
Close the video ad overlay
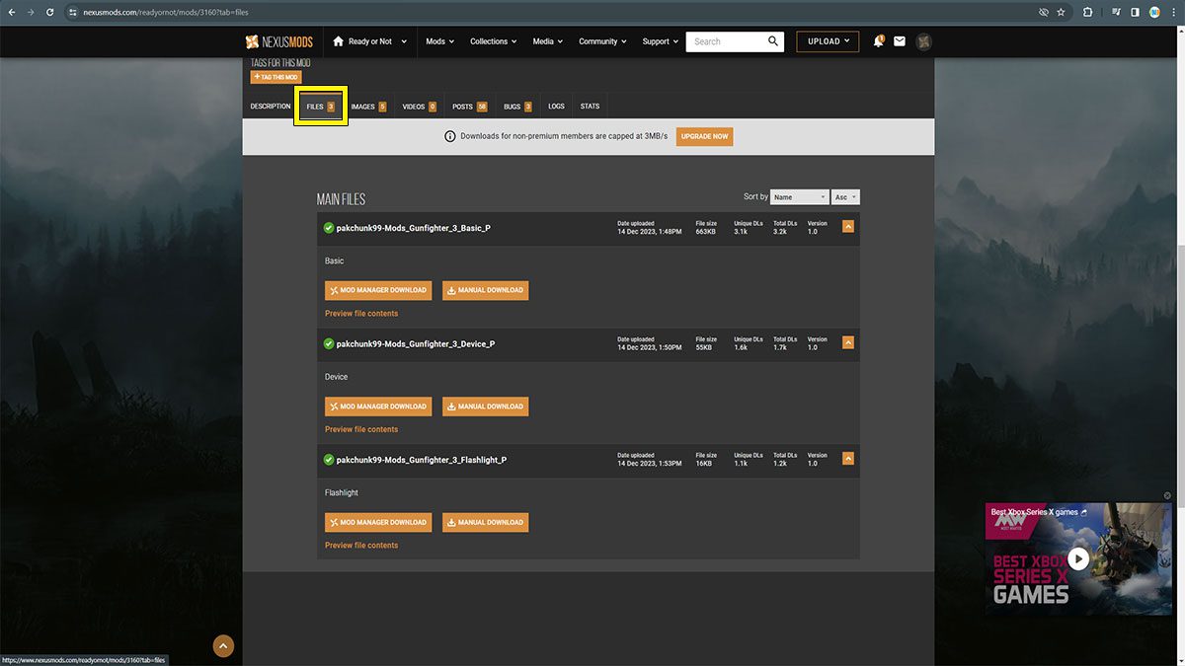coord(1167,495)
